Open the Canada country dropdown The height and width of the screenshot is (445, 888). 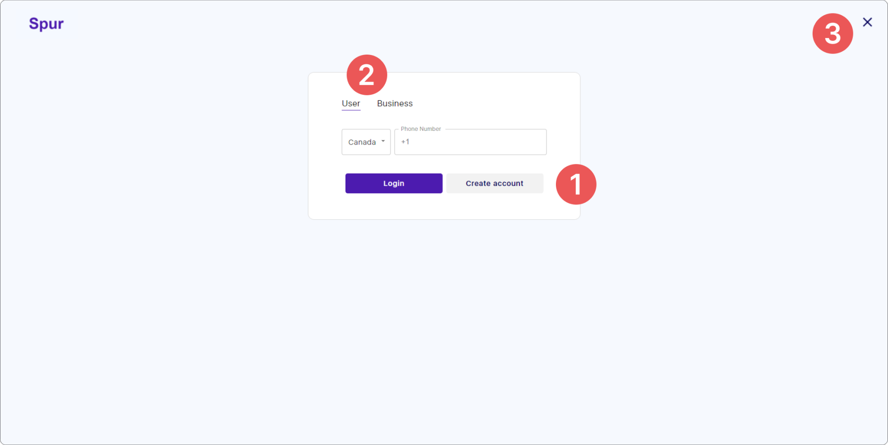(366, 142)
